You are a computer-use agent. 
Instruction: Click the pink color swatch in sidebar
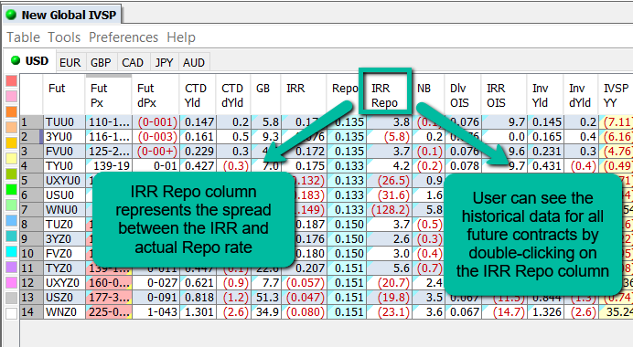[11, 96]
